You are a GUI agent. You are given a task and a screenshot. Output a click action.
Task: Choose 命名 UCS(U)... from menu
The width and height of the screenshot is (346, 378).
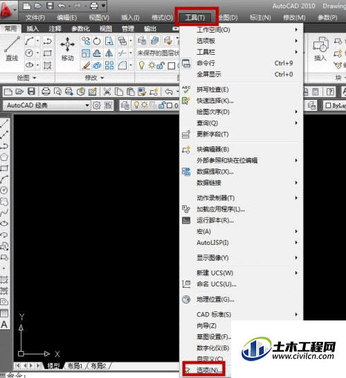[x=242, y=284]
